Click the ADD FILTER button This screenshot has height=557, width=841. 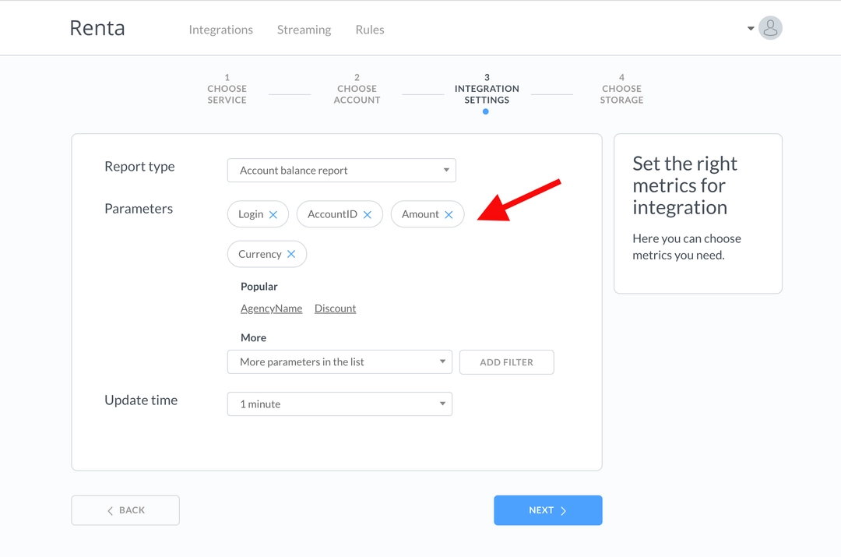point(506,362)
